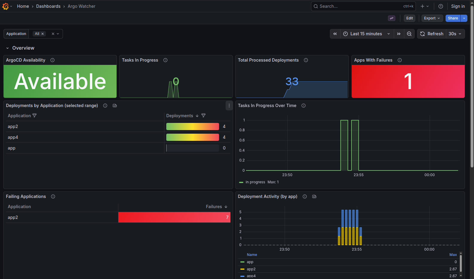This screenshot has height=279, width=474.
Task: Open Deployments by Application panel links icon
Action: (115, 106)
